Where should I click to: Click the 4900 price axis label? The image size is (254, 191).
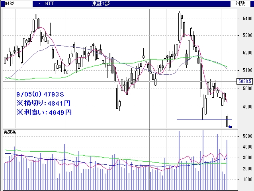pos(243,106)
